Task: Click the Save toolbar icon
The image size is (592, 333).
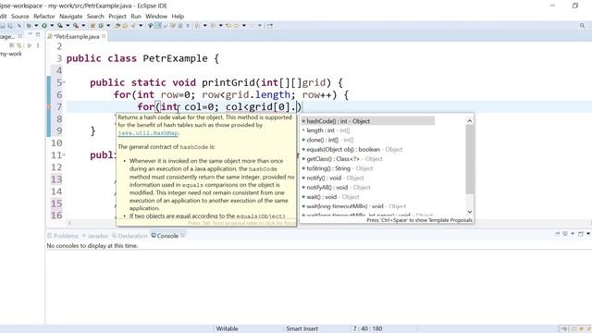Action: [2, 26]
